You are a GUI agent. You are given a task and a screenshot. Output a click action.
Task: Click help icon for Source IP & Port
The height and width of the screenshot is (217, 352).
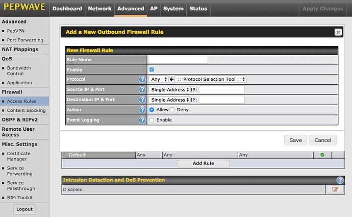[x=142, y=89]
